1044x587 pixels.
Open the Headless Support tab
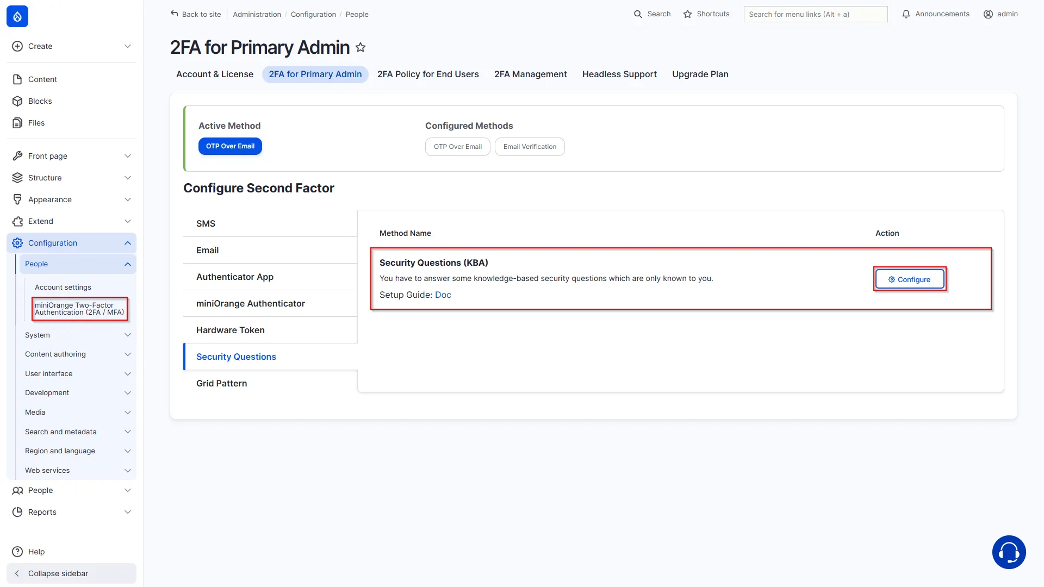619,74
